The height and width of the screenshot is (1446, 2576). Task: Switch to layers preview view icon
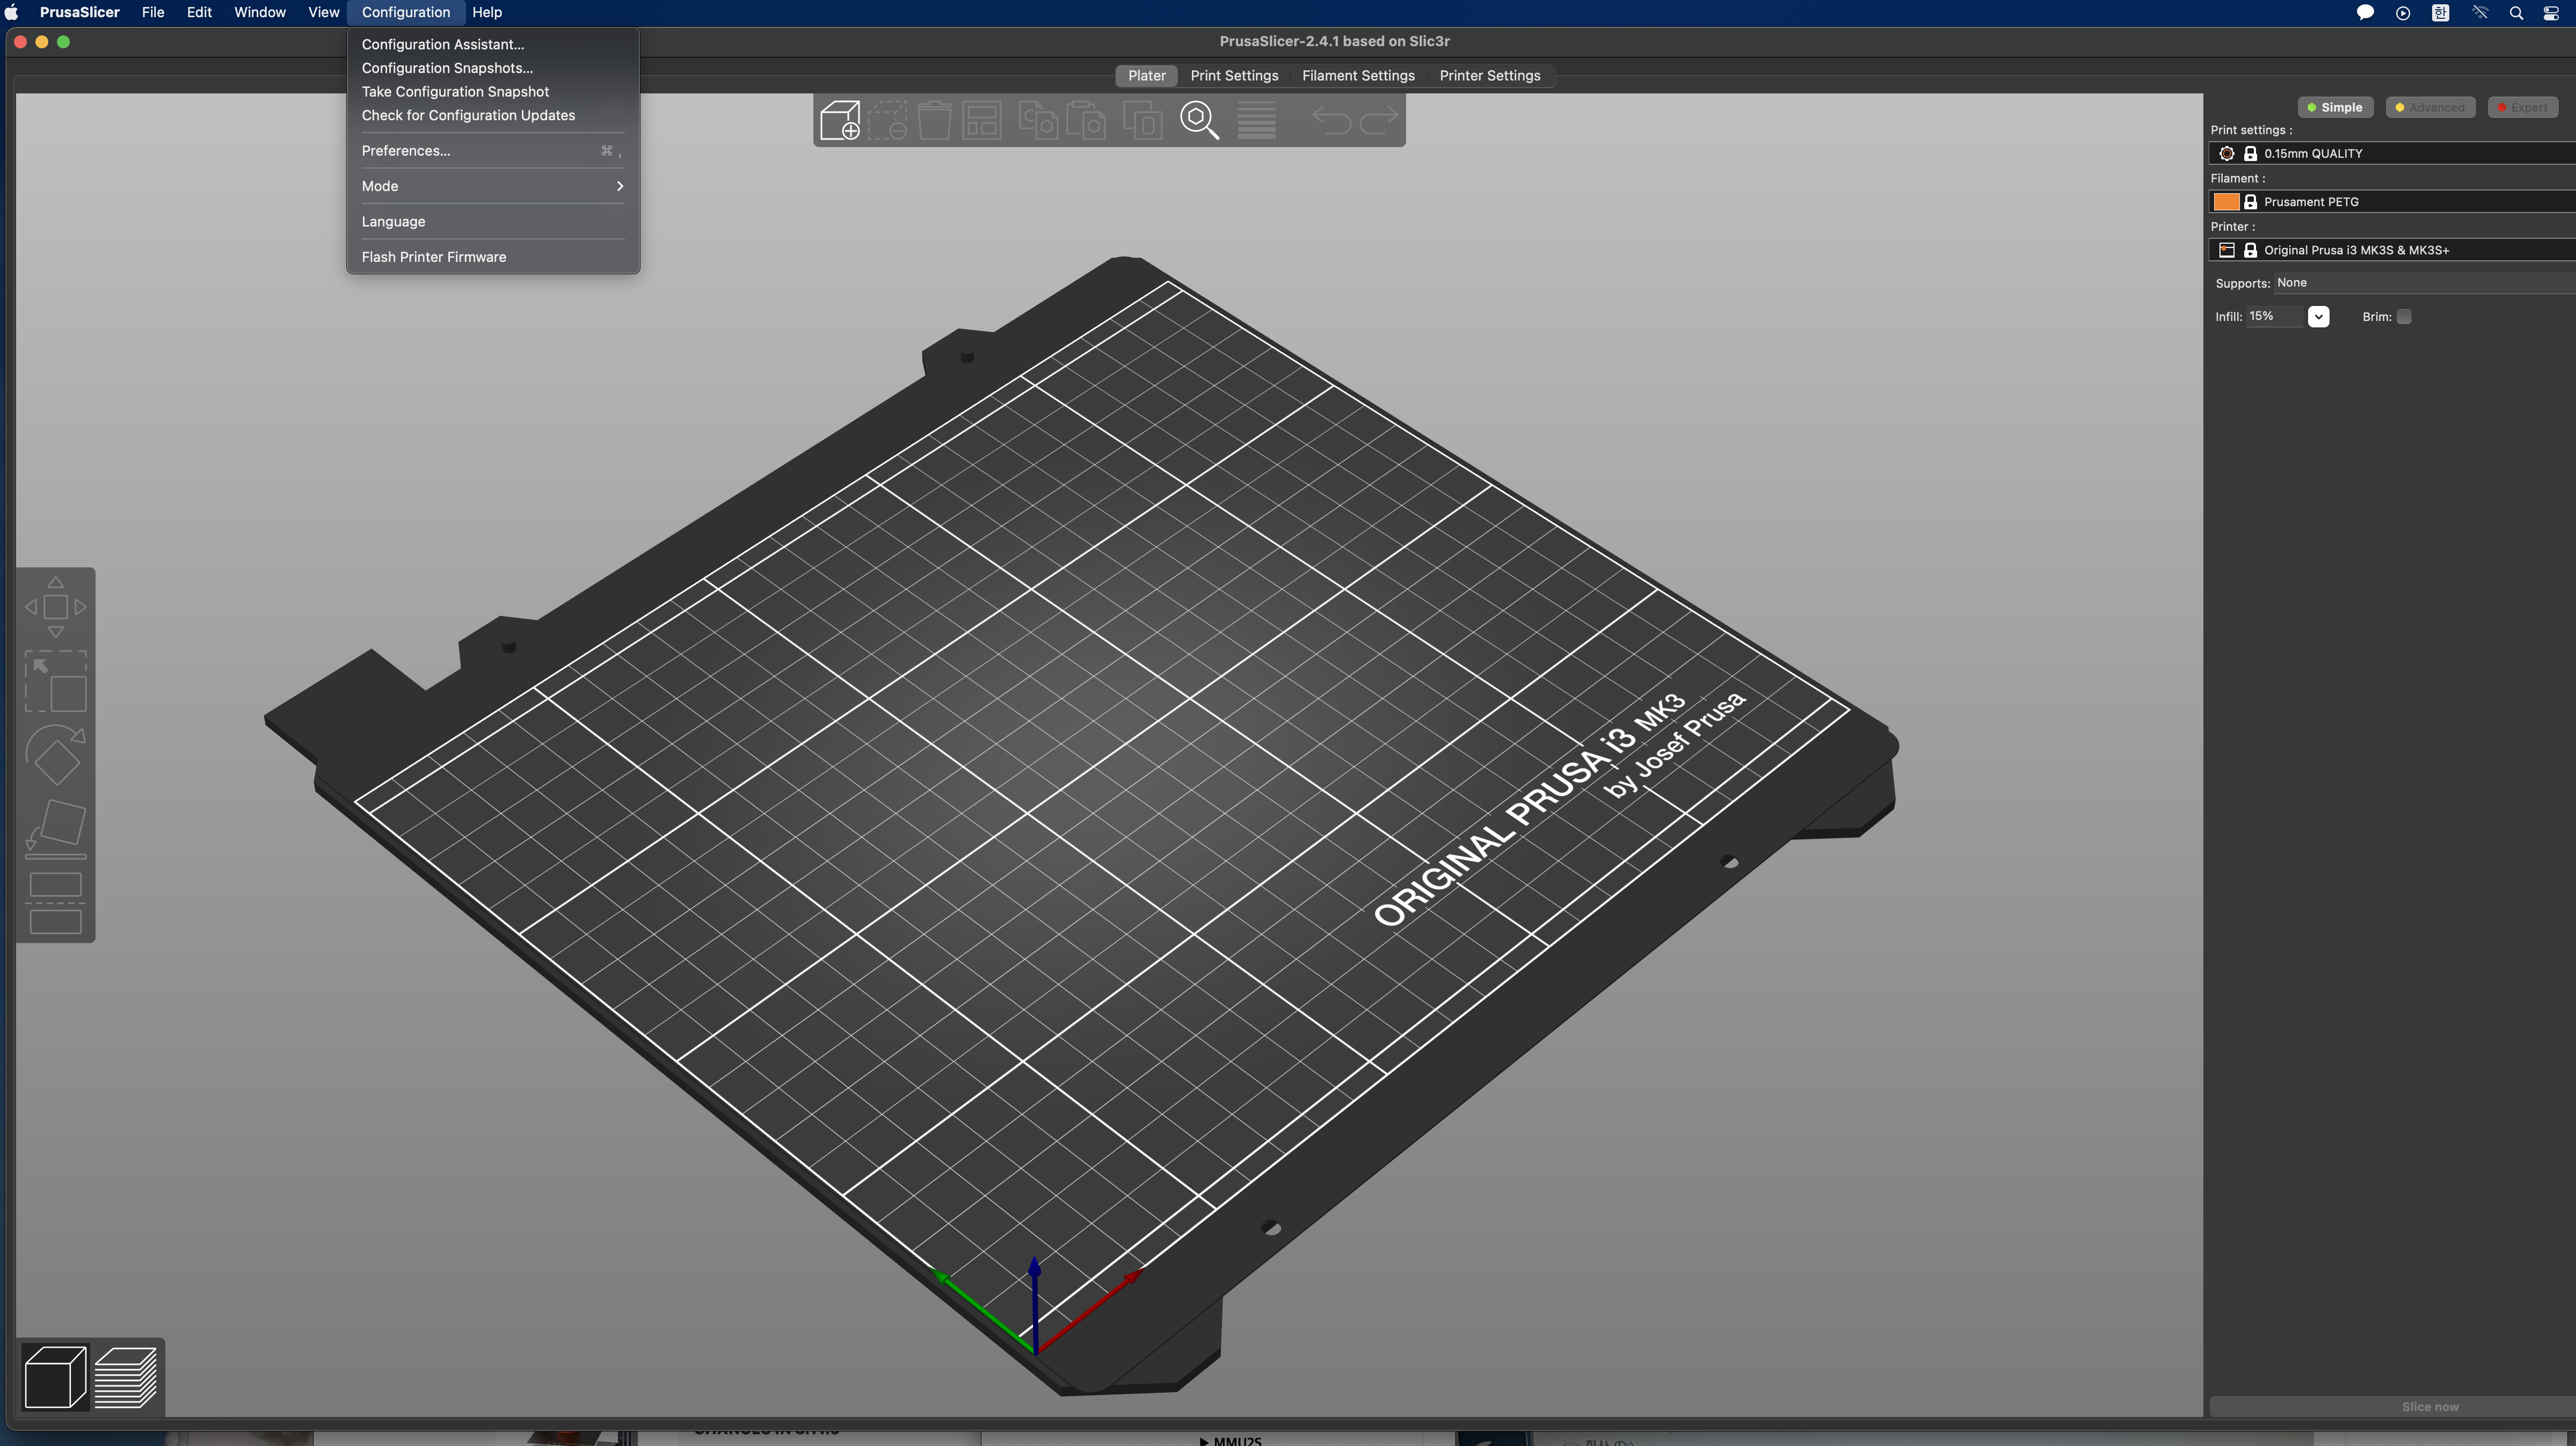[x=126, y=1377]
